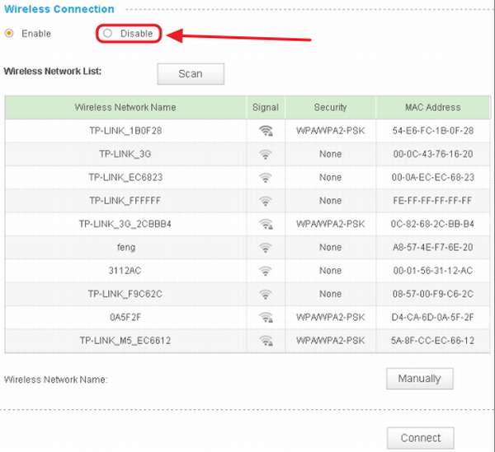Select the 0A5F2F network name

point(125,317)
